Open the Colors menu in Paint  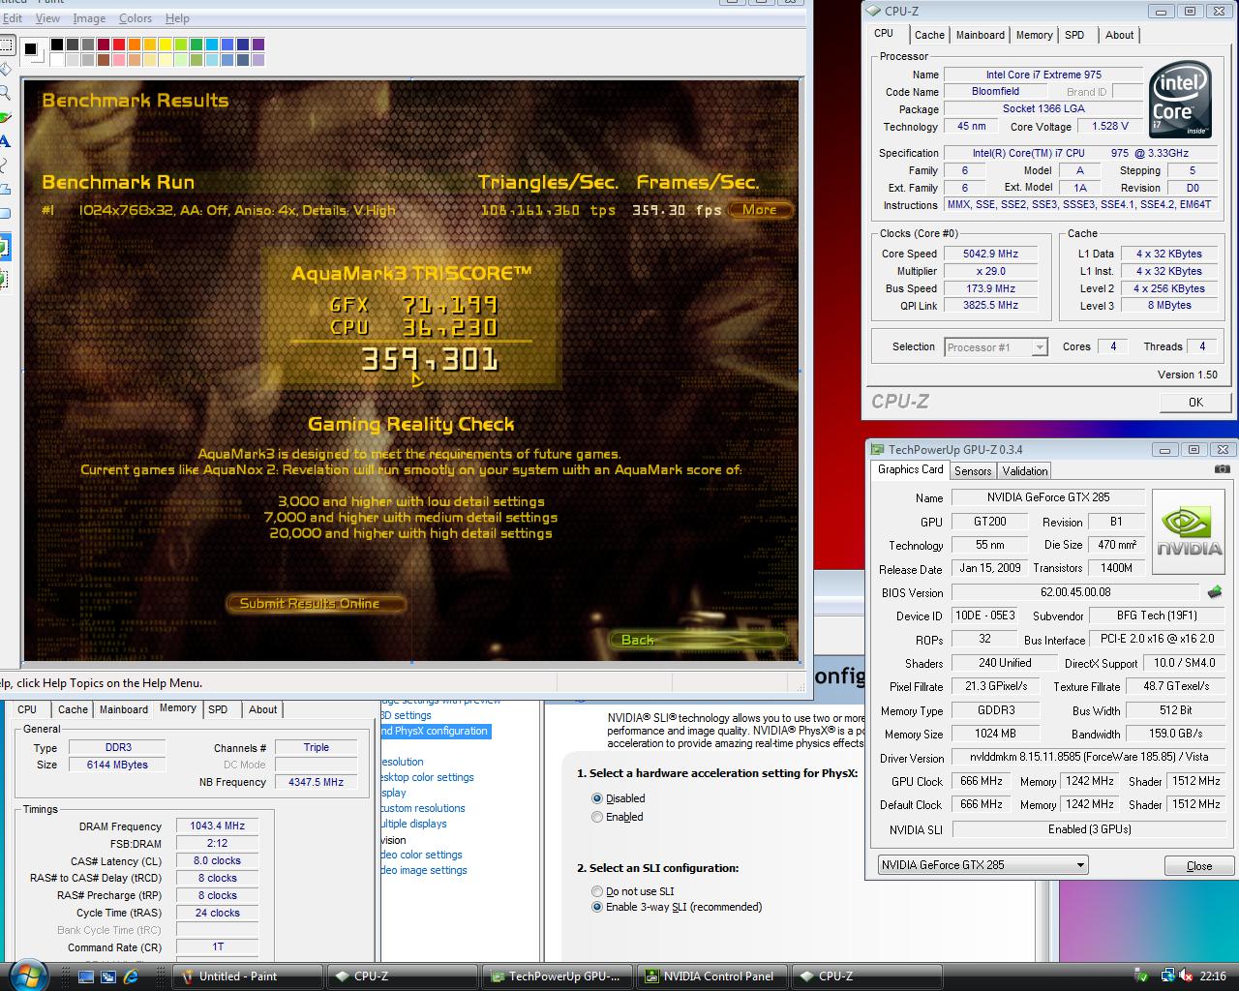(x=136, y=18)
